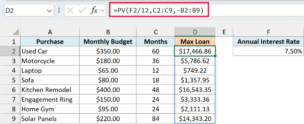Select column D header
304x124 pixels.
(x=195, y=32)
